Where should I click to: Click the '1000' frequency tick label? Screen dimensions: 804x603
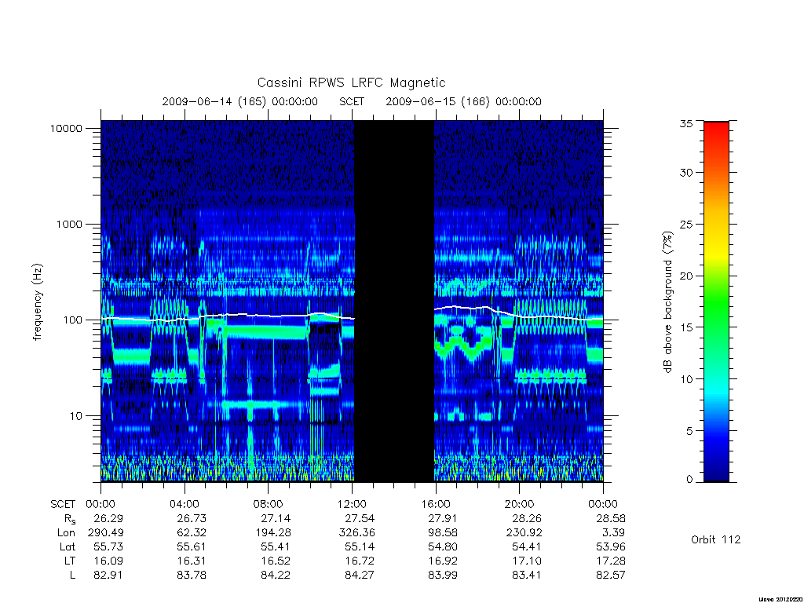[x=69, y=224]
